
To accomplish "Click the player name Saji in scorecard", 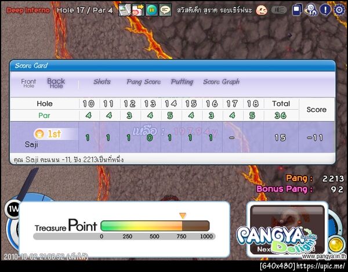I will (31, 144).
